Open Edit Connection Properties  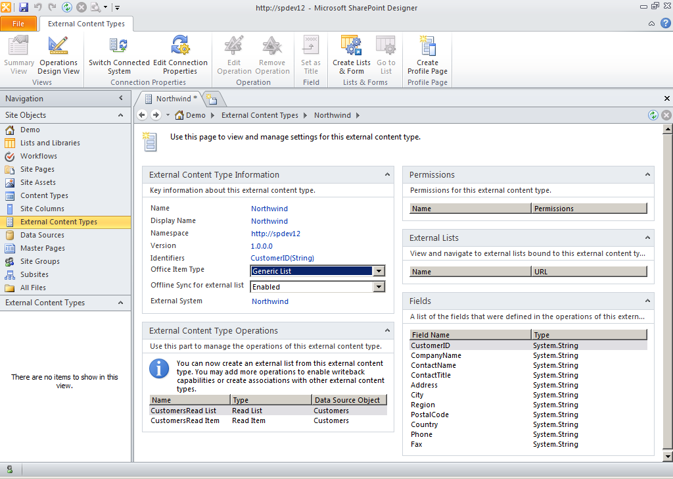[180, 55]
